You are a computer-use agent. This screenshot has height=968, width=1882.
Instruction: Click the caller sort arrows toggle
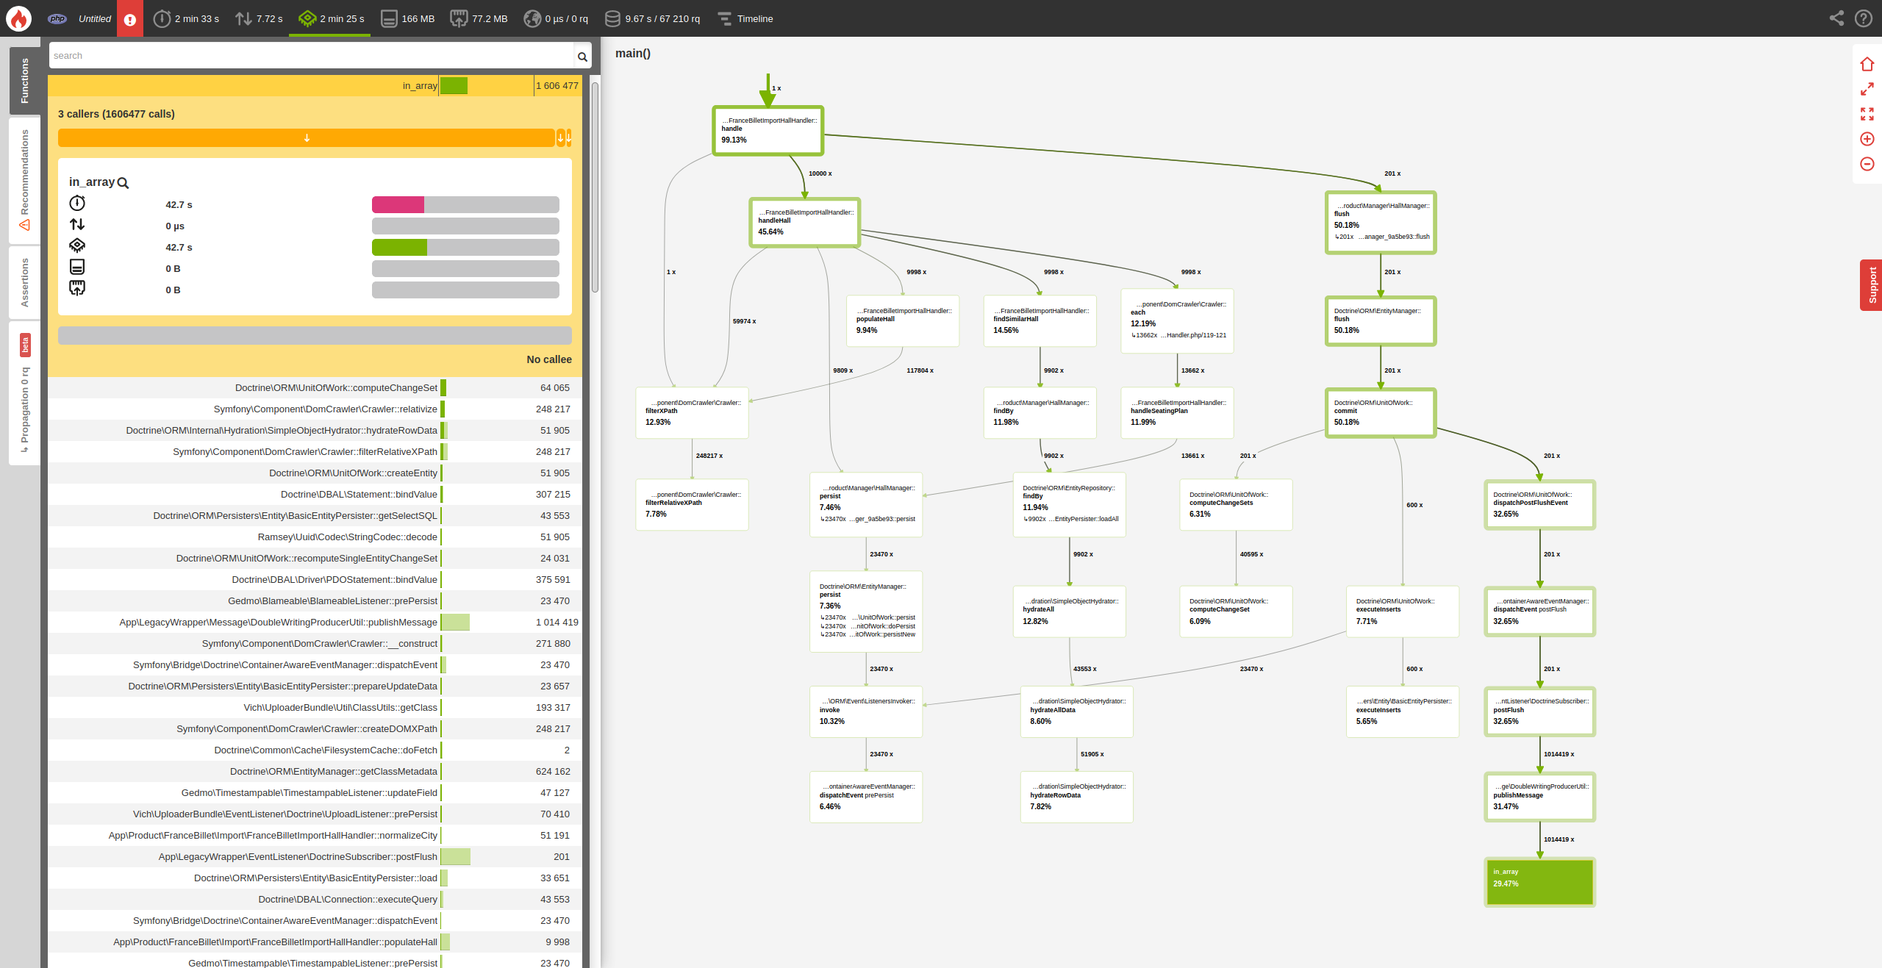coord(564,138)
